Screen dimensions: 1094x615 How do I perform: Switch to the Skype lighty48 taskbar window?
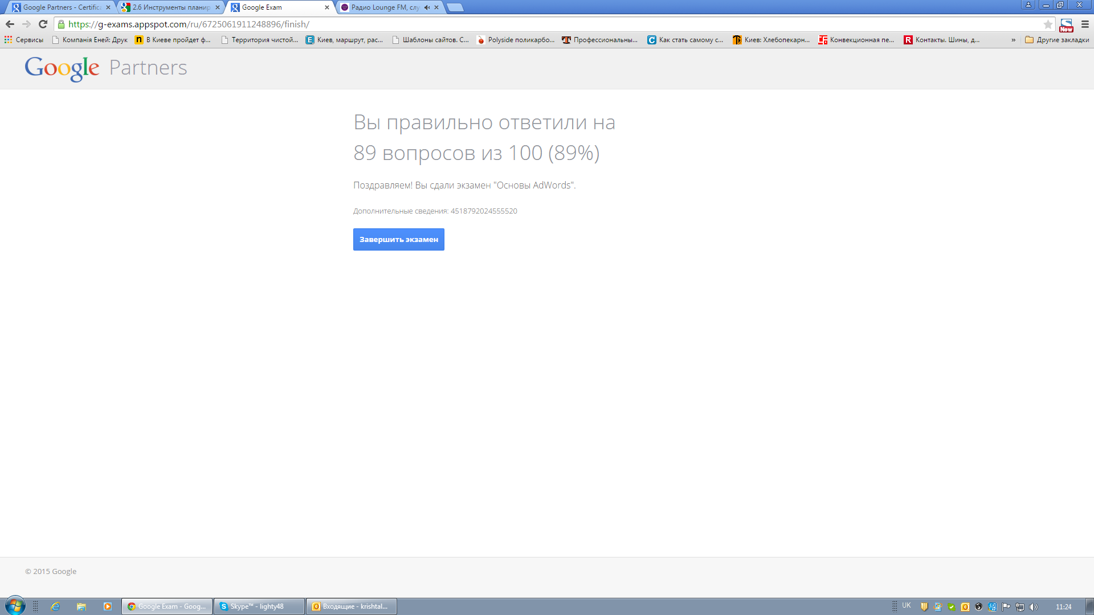click(259, 606)
